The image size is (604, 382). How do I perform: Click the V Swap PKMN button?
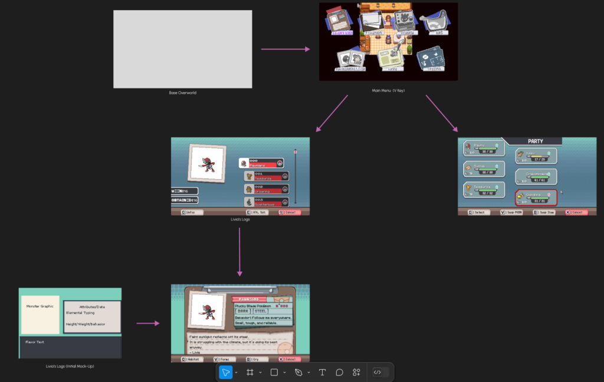[x=511, y=212]
